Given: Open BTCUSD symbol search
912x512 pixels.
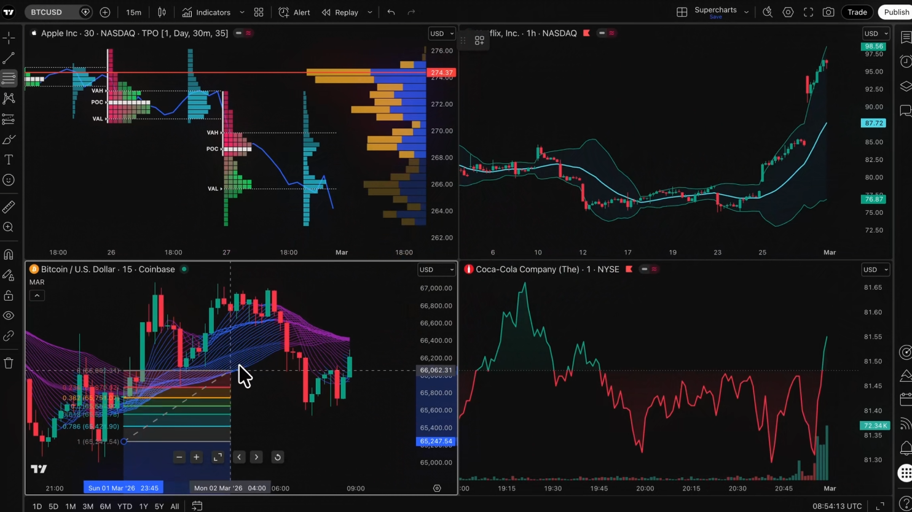Looking at the screenshot, I should 52,12.
